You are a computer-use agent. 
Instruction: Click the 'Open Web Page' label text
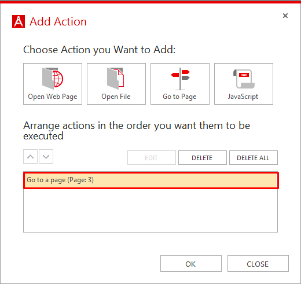[53, 97]
